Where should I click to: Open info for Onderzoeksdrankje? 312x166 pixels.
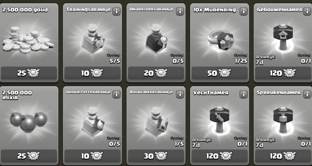[x=180, y=11]
